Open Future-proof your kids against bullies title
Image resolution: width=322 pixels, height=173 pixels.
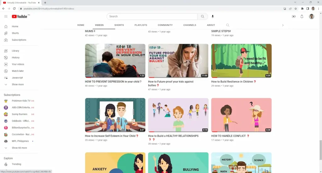tap(171, 83)
